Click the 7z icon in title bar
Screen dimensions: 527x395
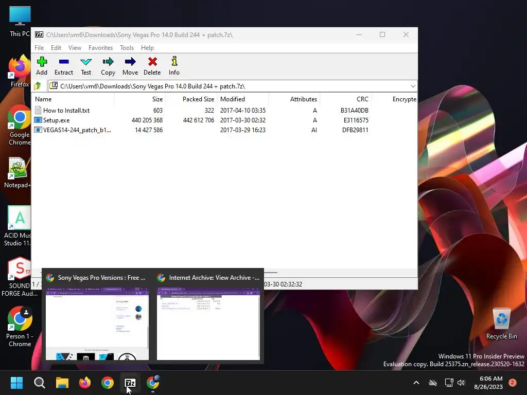[39, 34]
